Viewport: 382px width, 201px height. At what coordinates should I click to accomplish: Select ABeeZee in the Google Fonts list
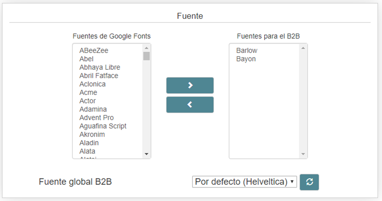pyautogui.click(x=94, y=51)
